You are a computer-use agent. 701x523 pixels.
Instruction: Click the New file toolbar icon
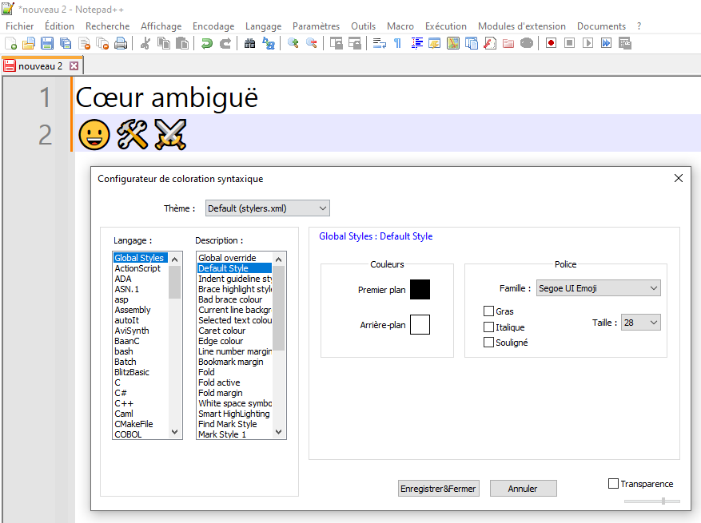10,43
